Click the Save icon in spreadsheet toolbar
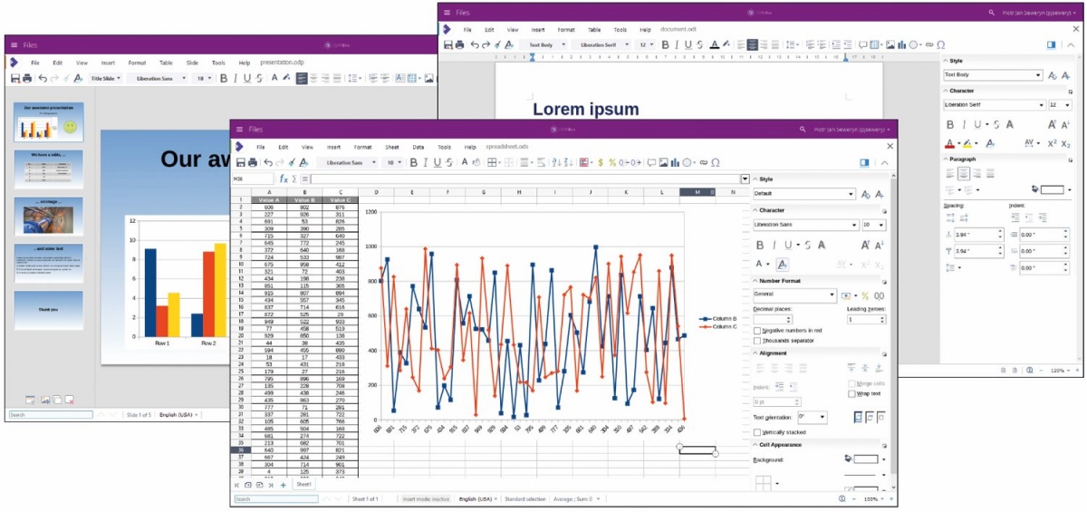The width and height of the screenshot is (1087, 512). tap(240, 162)
